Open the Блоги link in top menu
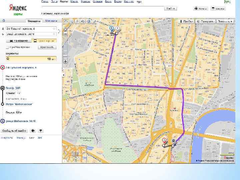 [108, 2]
